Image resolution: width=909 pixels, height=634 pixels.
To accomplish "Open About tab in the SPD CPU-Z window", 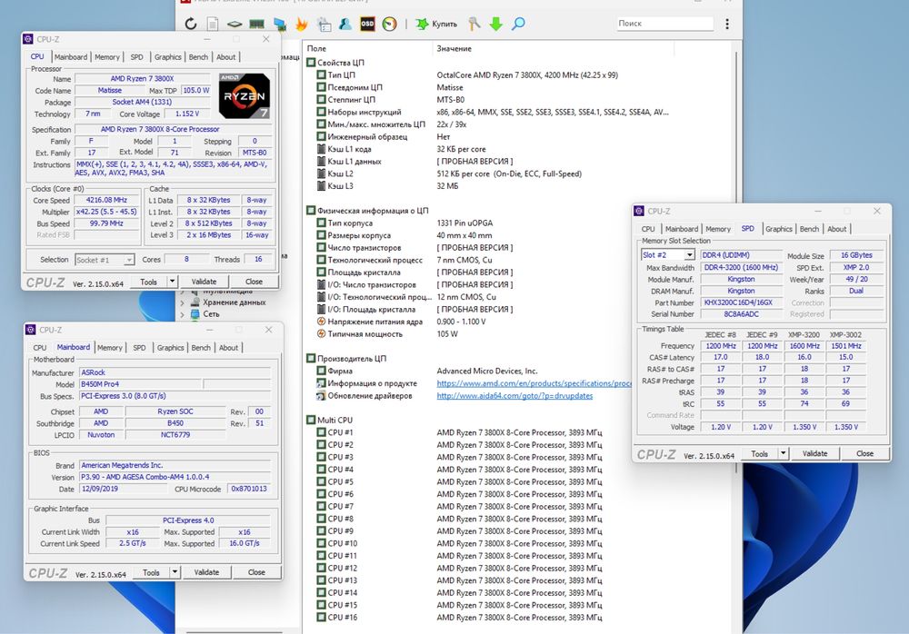I will 836,229.
